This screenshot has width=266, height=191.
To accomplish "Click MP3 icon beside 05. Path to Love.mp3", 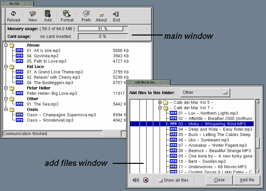I will (19, 61).
